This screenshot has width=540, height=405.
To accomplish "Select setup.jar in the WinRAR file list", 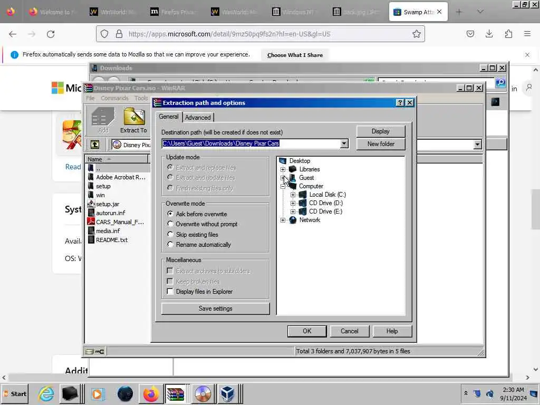I will tap(104, 204).
